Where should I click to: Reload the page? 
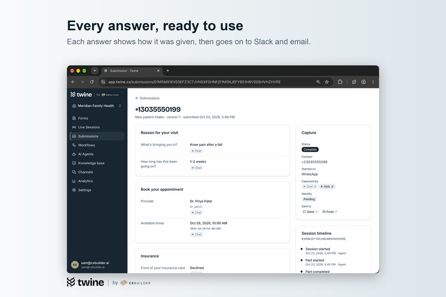[92, 82]
